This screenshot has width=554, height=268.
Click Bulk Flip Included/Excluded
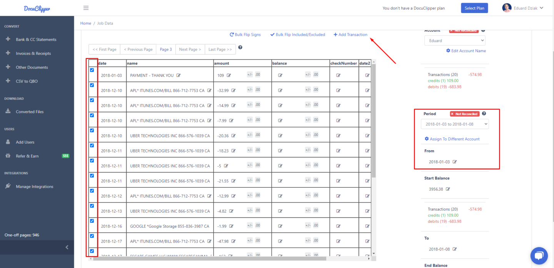point(297,35)
